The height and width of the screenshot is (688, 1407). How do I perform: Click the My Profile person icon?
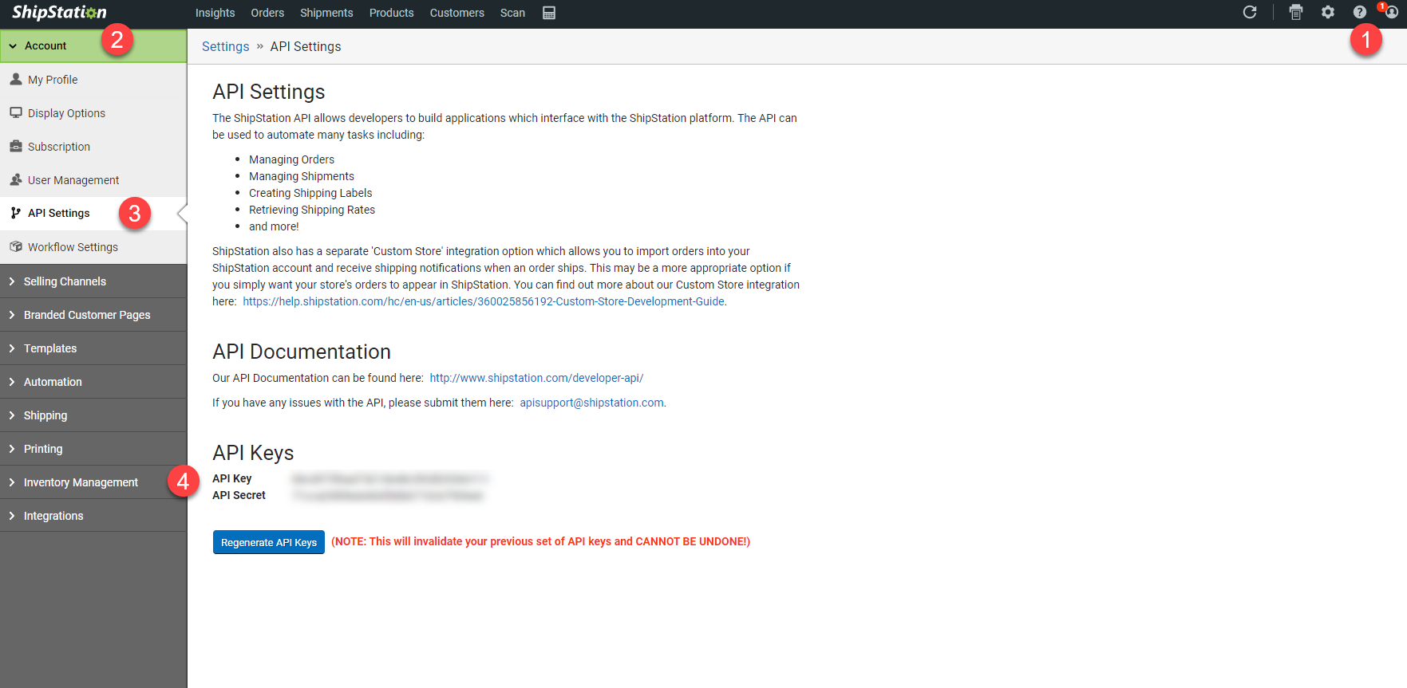tap(15, 79)
